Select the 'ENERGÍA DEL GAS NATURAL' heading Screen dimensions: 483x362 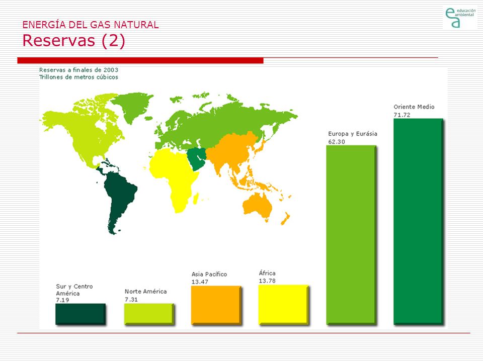[91, 25]
